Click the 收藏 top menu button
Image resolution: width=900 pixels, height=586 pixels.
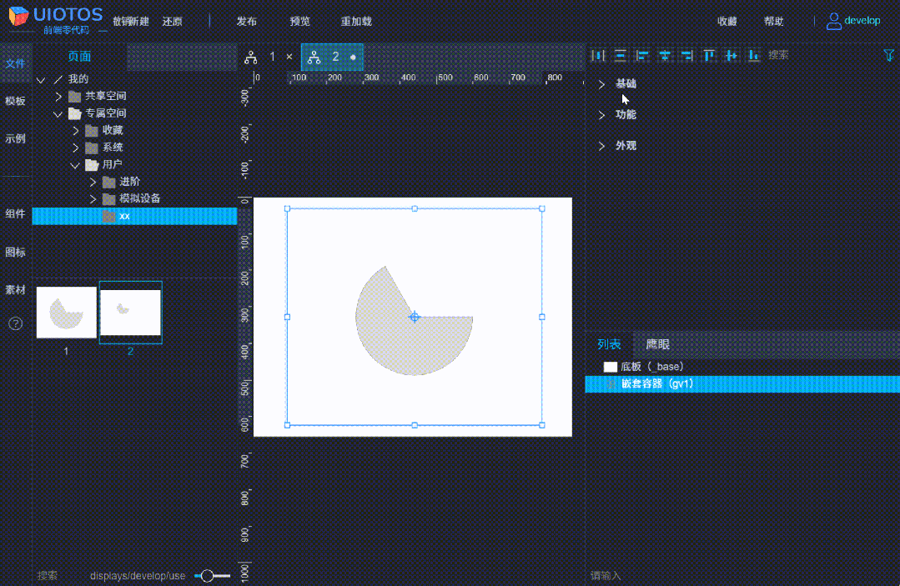click(x=727, y=21)
